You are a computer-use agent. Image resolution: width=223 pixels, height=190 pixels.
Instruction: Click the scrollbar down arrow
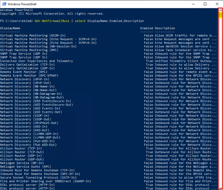point(221,188)
